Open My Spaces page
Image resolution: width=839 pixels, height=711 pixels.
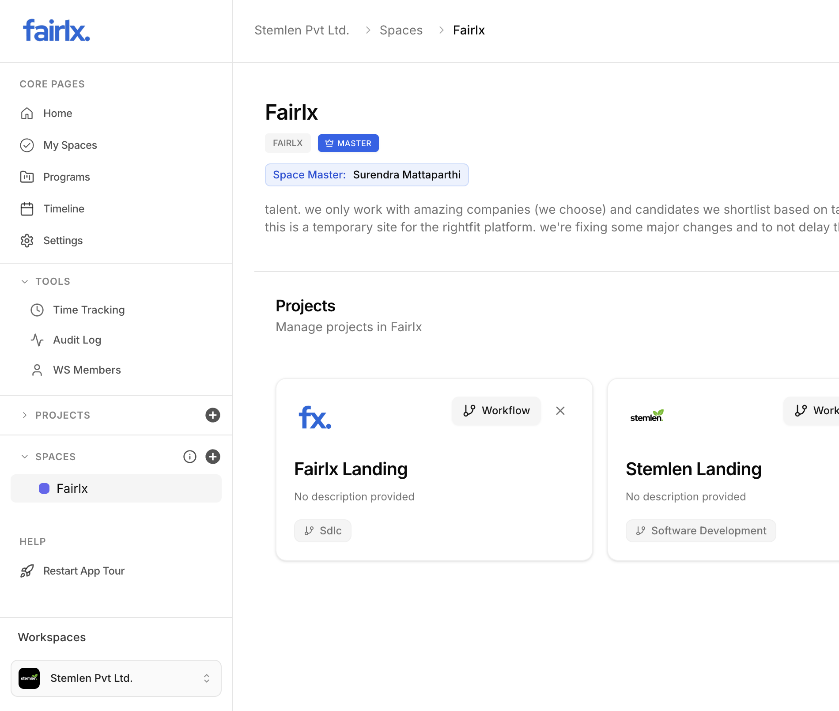70,145
